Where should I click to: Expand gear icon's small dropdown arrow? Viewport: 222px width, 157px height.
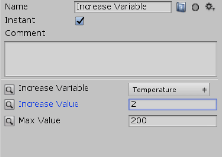pos(214,9)
